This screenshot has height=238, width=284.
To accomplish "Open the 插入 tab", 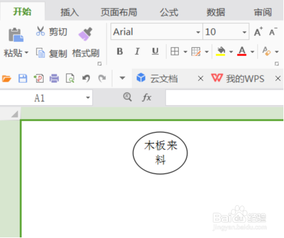I will [69, 12].
